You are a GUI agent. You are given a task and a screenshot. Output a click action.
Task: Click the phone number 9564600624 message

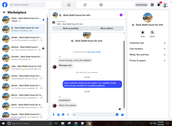pos(64,100)
